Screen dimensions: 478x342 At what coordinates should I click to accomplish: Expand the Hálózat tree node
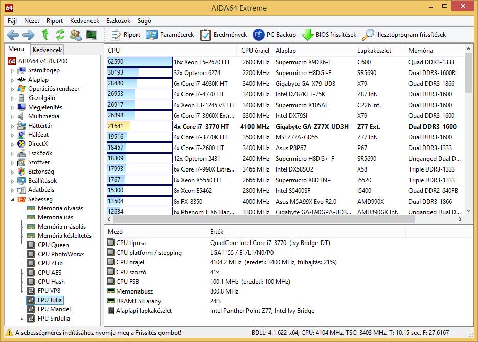click(12, 135)
